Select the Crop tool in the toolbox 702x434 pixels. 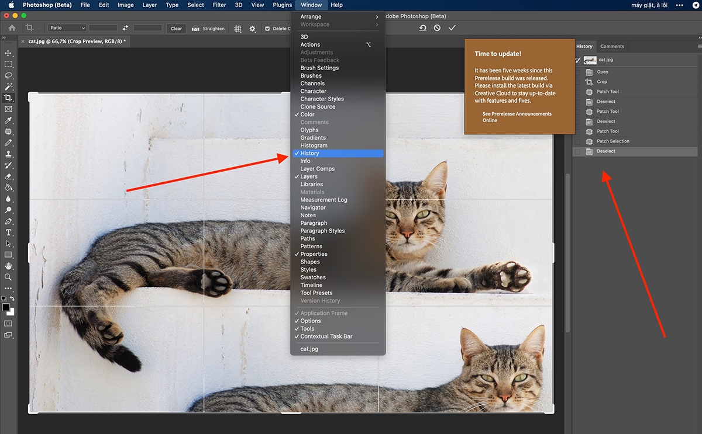8,98
